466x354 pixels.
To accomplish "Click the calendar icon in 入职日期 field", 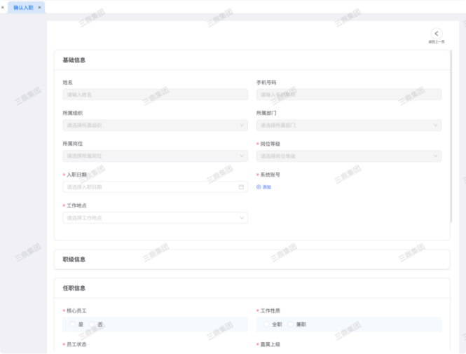I will [x=241, y=187].
